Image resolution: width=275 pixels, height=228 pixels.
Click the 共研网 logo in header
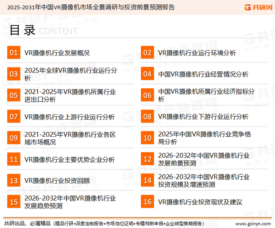(x=258, y=7)
